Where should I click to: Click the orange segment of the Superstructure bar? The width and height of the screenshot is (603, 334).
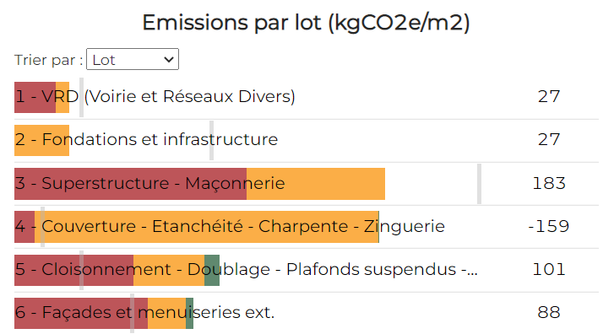coord(316,184)
